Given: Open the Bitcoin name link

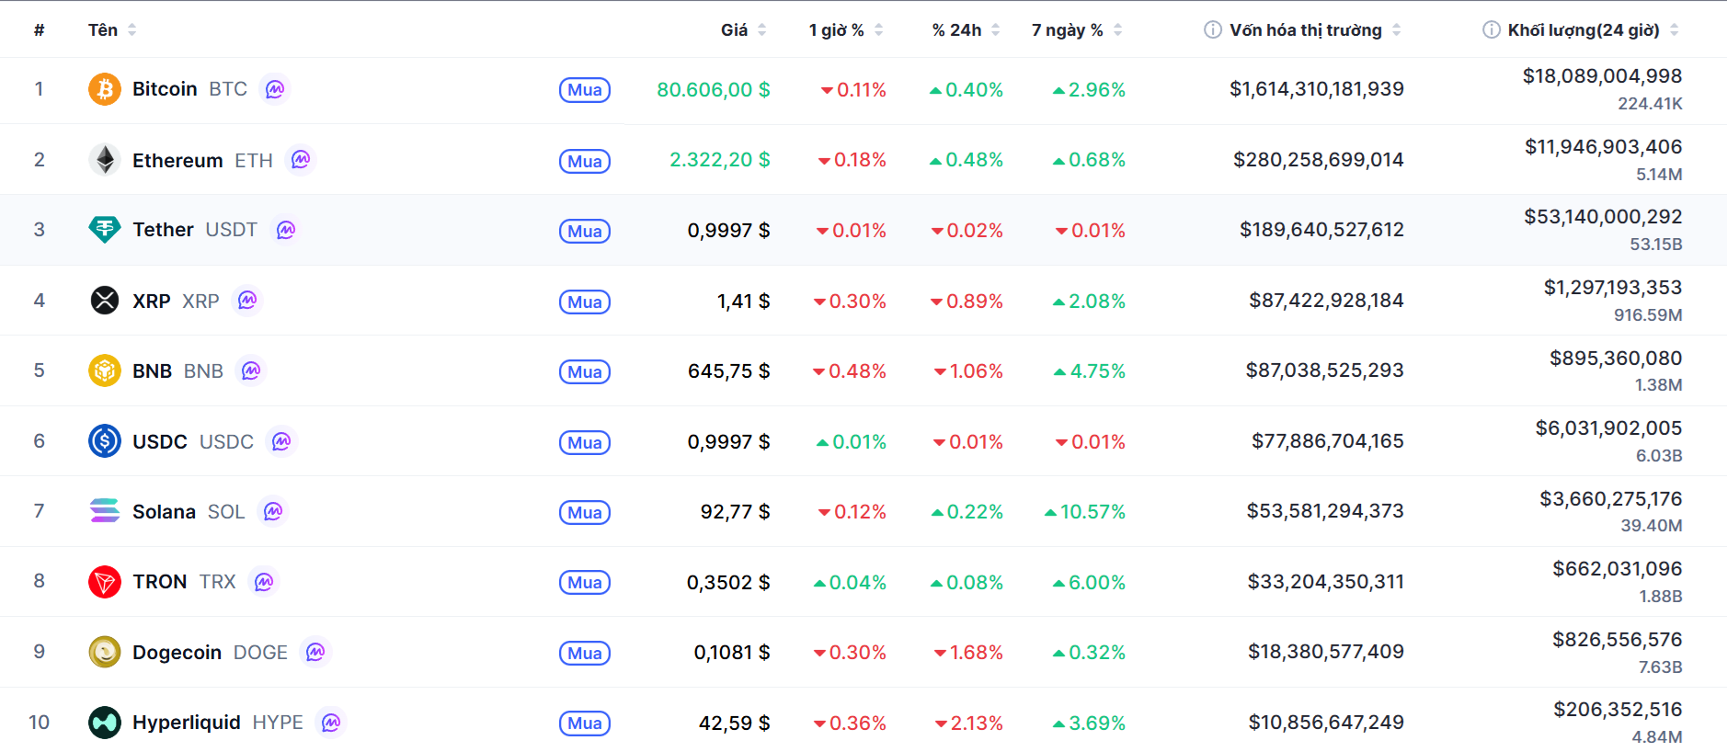Looking at the screenshot, I should (165, 89).
